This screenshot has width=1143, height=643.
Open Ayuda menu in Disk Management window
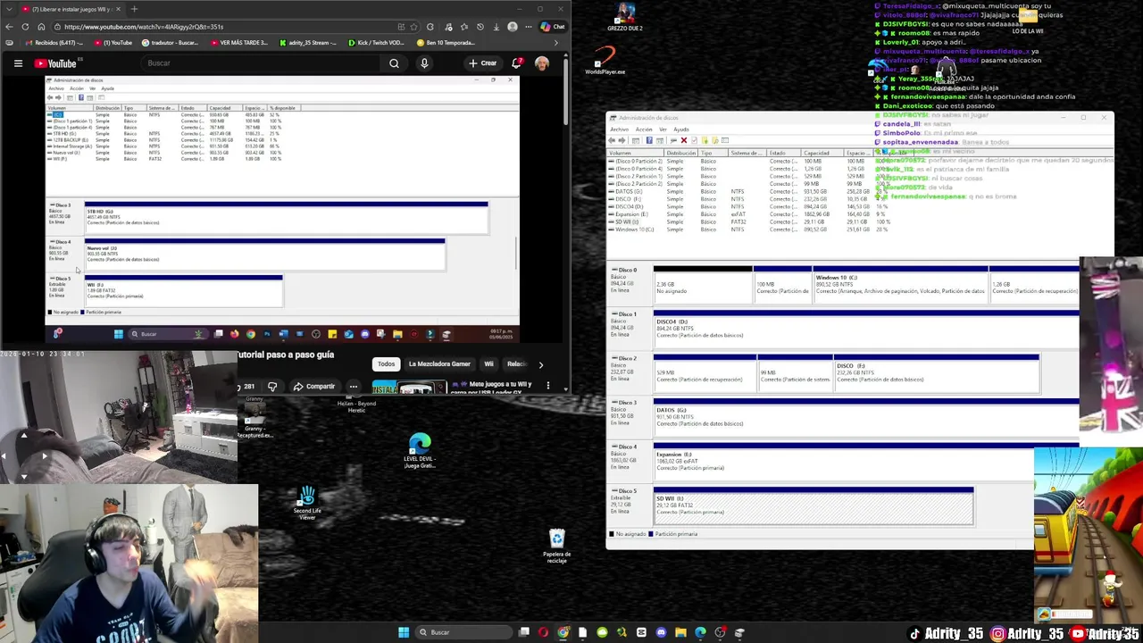pos(681,129)
